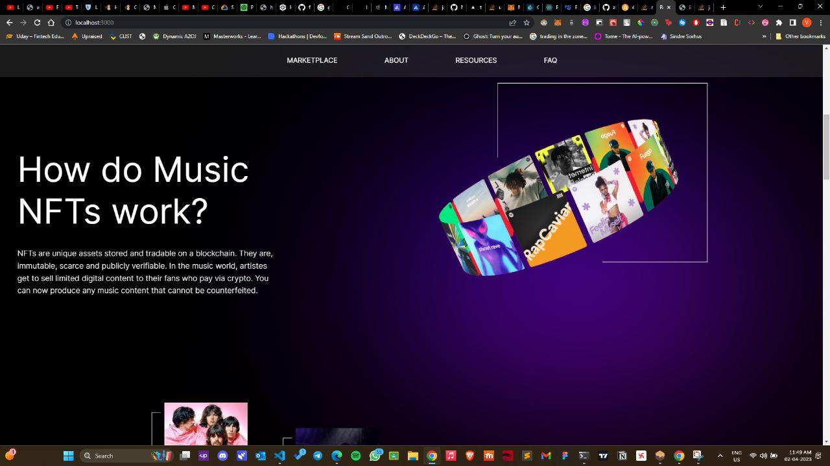
Task: Click the browser forward arrow
Action: tap(23, 23)
